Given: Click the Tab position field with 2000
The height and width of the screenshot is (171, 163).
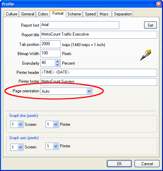Looking at the screenshot, I should (x=50, y=44).
